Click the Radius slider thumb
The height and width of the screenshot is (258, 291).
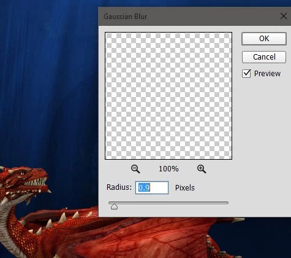(x=114, y=206)
